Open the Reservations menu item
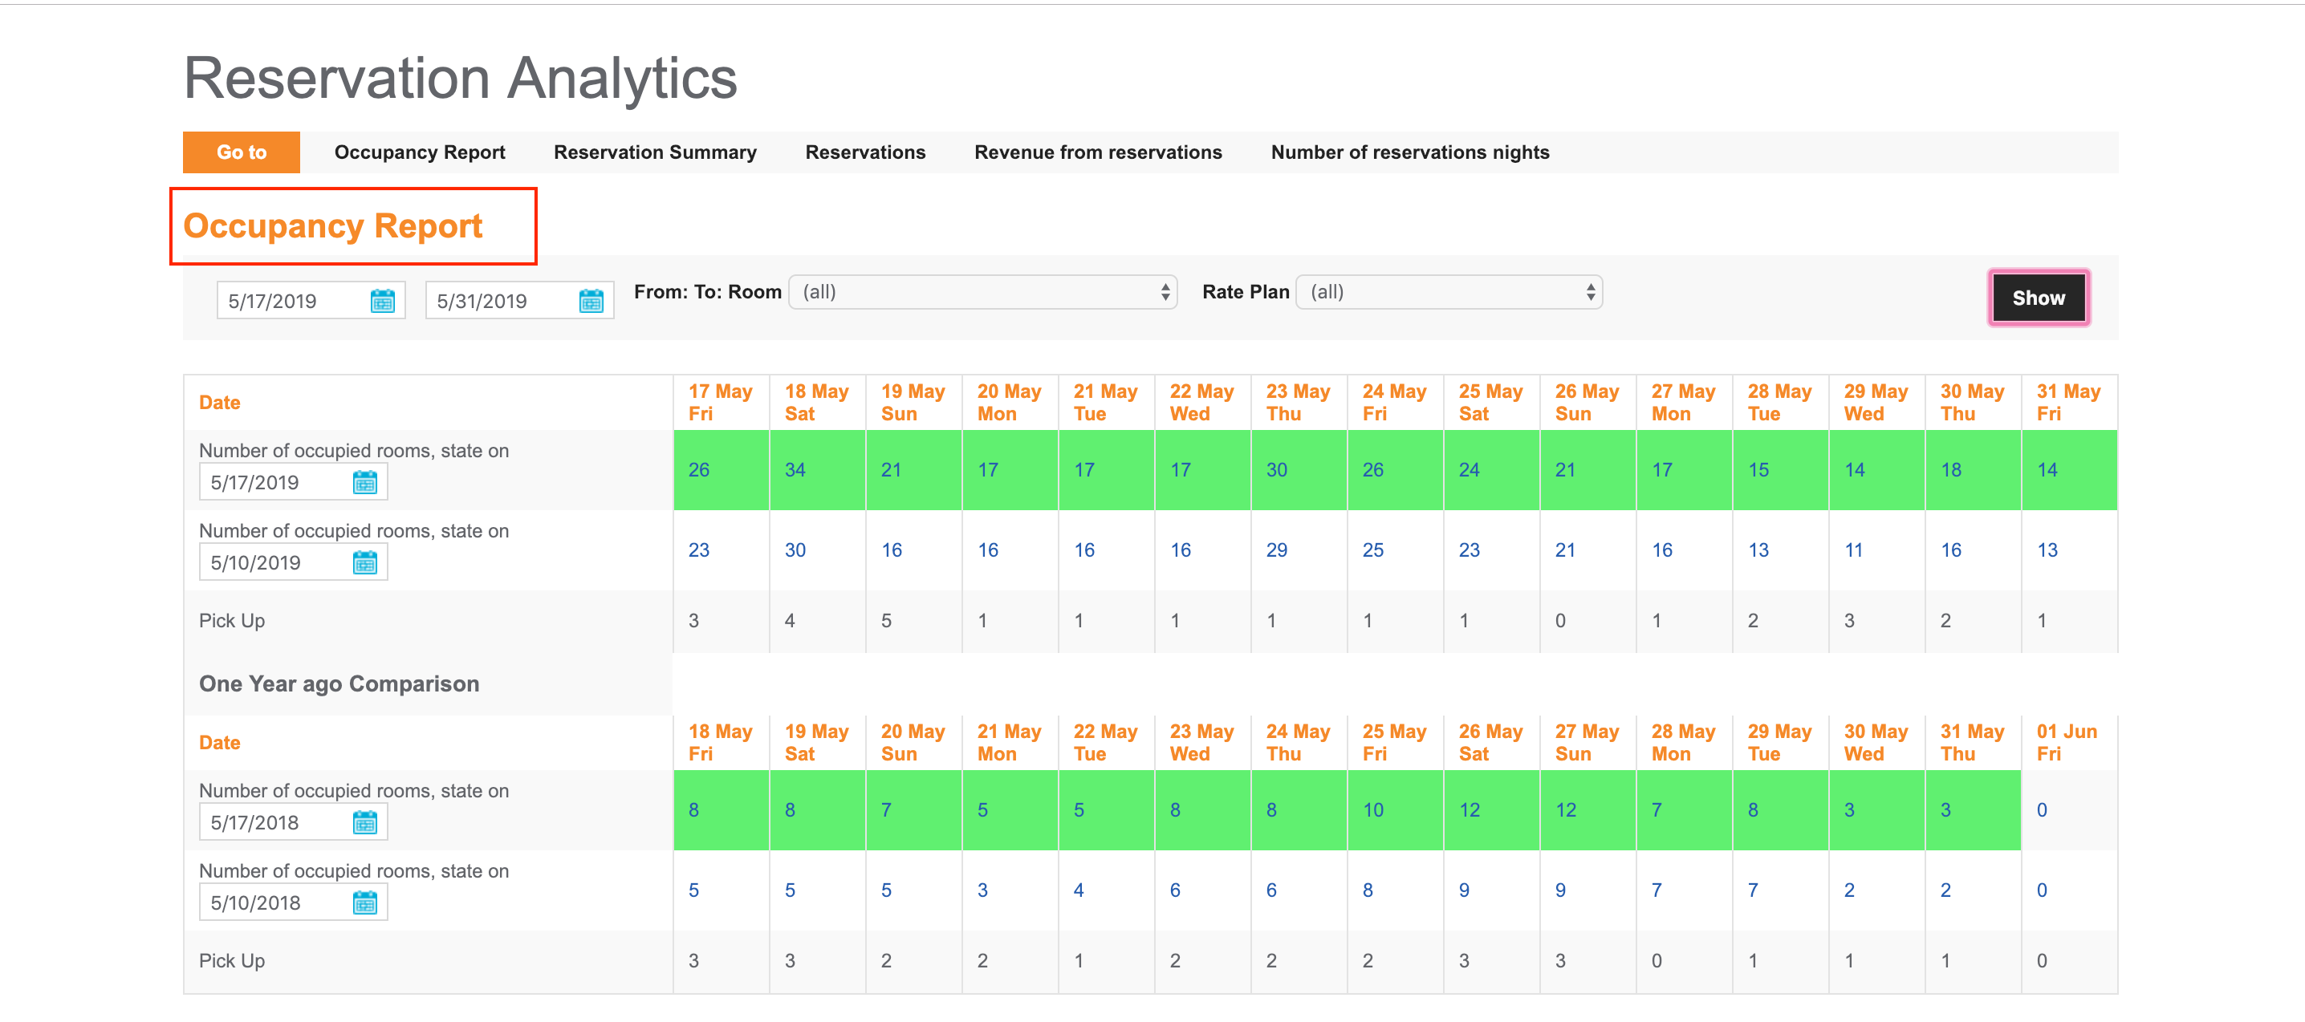 point(864,153)
